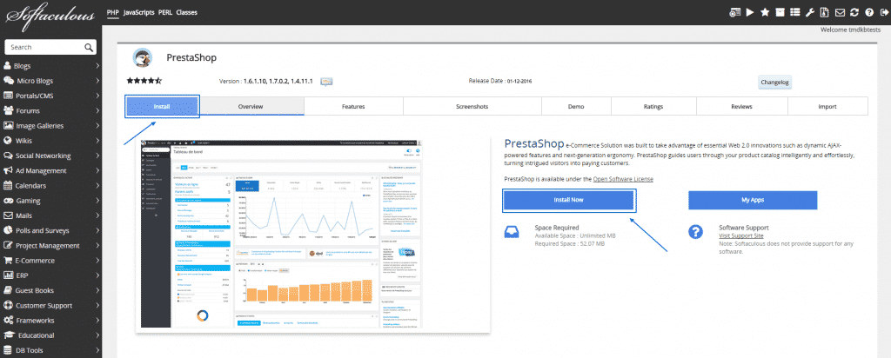This screenshot has width=891, height=358.
Task: Expand the Project Management category arrow
Action: pyautogui.click(x=97, y=246)
